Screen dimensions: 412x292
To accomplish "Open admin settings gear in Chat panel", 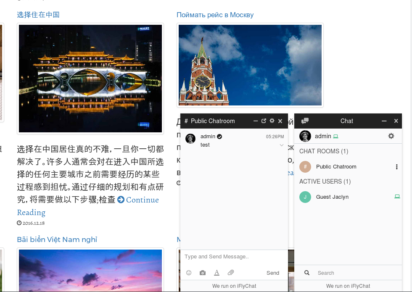I will coord(391,136).
